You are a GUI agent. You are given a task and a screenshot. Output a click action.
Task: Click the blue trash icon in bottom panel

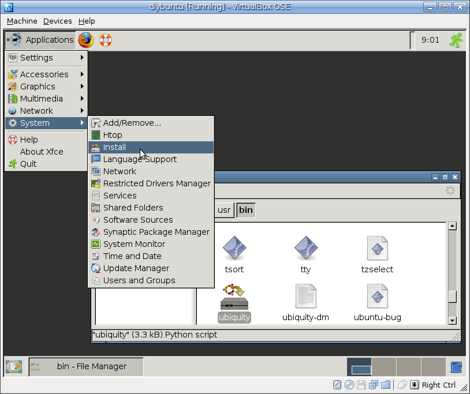click(x=456, y=367)
